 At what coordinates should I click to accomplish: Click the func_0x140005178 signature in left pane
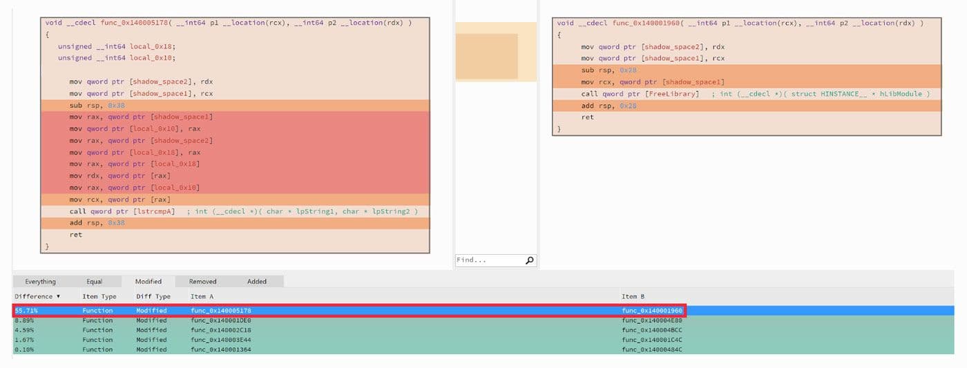pos(229,23)
